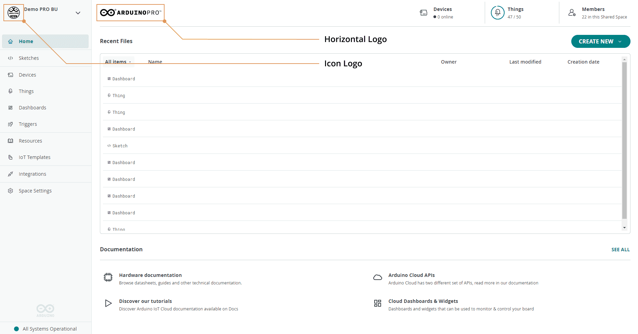Open Dashboards from the sidebar menu
The image size is (638, 334).
(32, 108)
